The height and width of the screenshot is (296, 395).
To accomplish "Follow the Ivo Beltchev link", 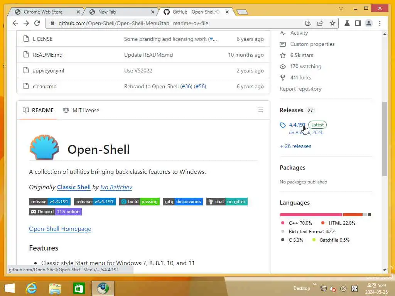I will [116, 187].
